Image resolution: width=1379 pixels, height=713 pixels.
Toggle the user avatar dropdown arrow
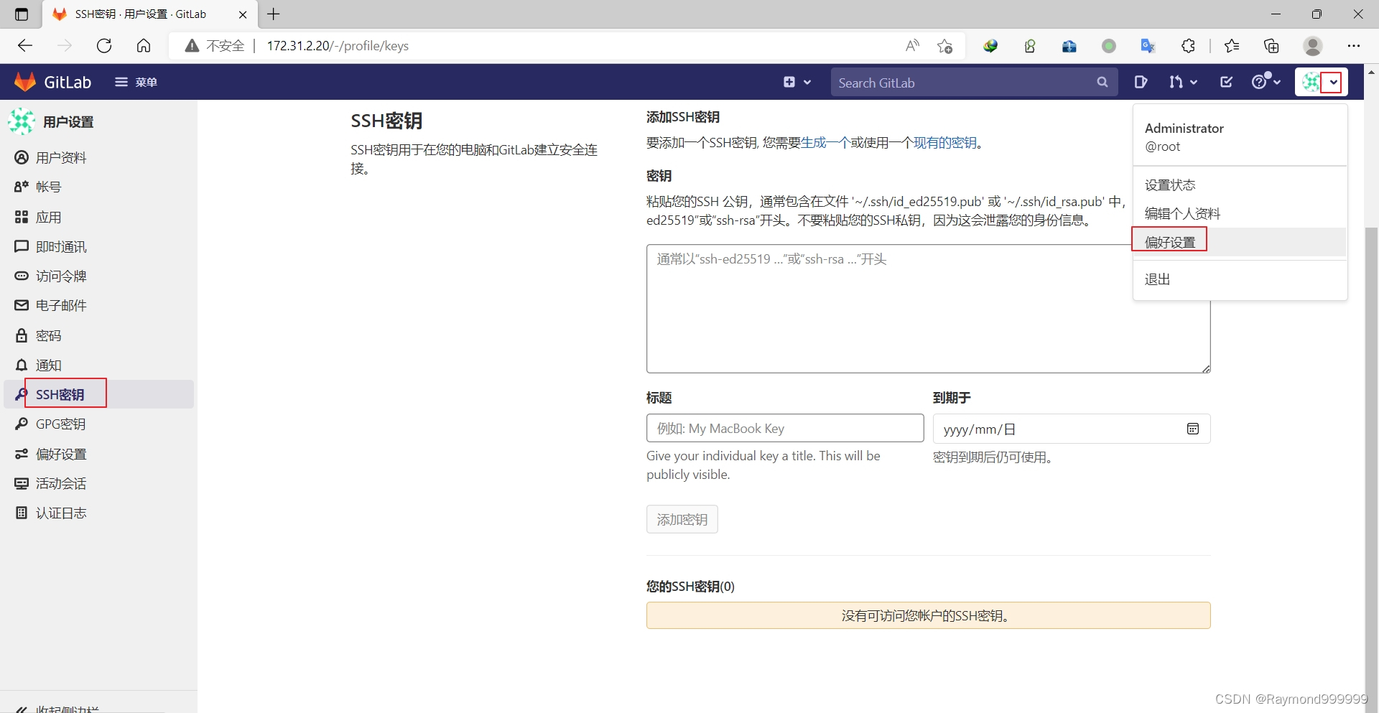coord(1334,82)
